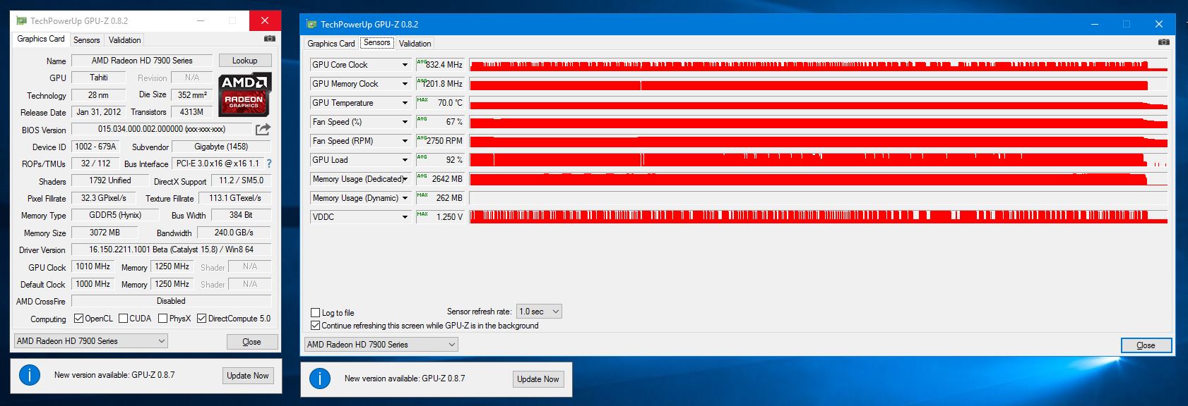Image resolution: width=1188 pixels, height=406 pixels.
Task: Click the GPU-Z title bar icon in Graphics Card window
Action: tap(21, 20)
